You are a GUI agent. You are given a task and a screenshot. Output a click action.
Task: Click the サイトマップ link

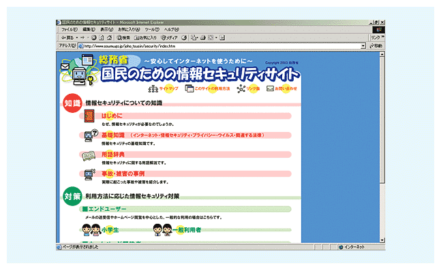pyautogui.click(x=169, y=88)
